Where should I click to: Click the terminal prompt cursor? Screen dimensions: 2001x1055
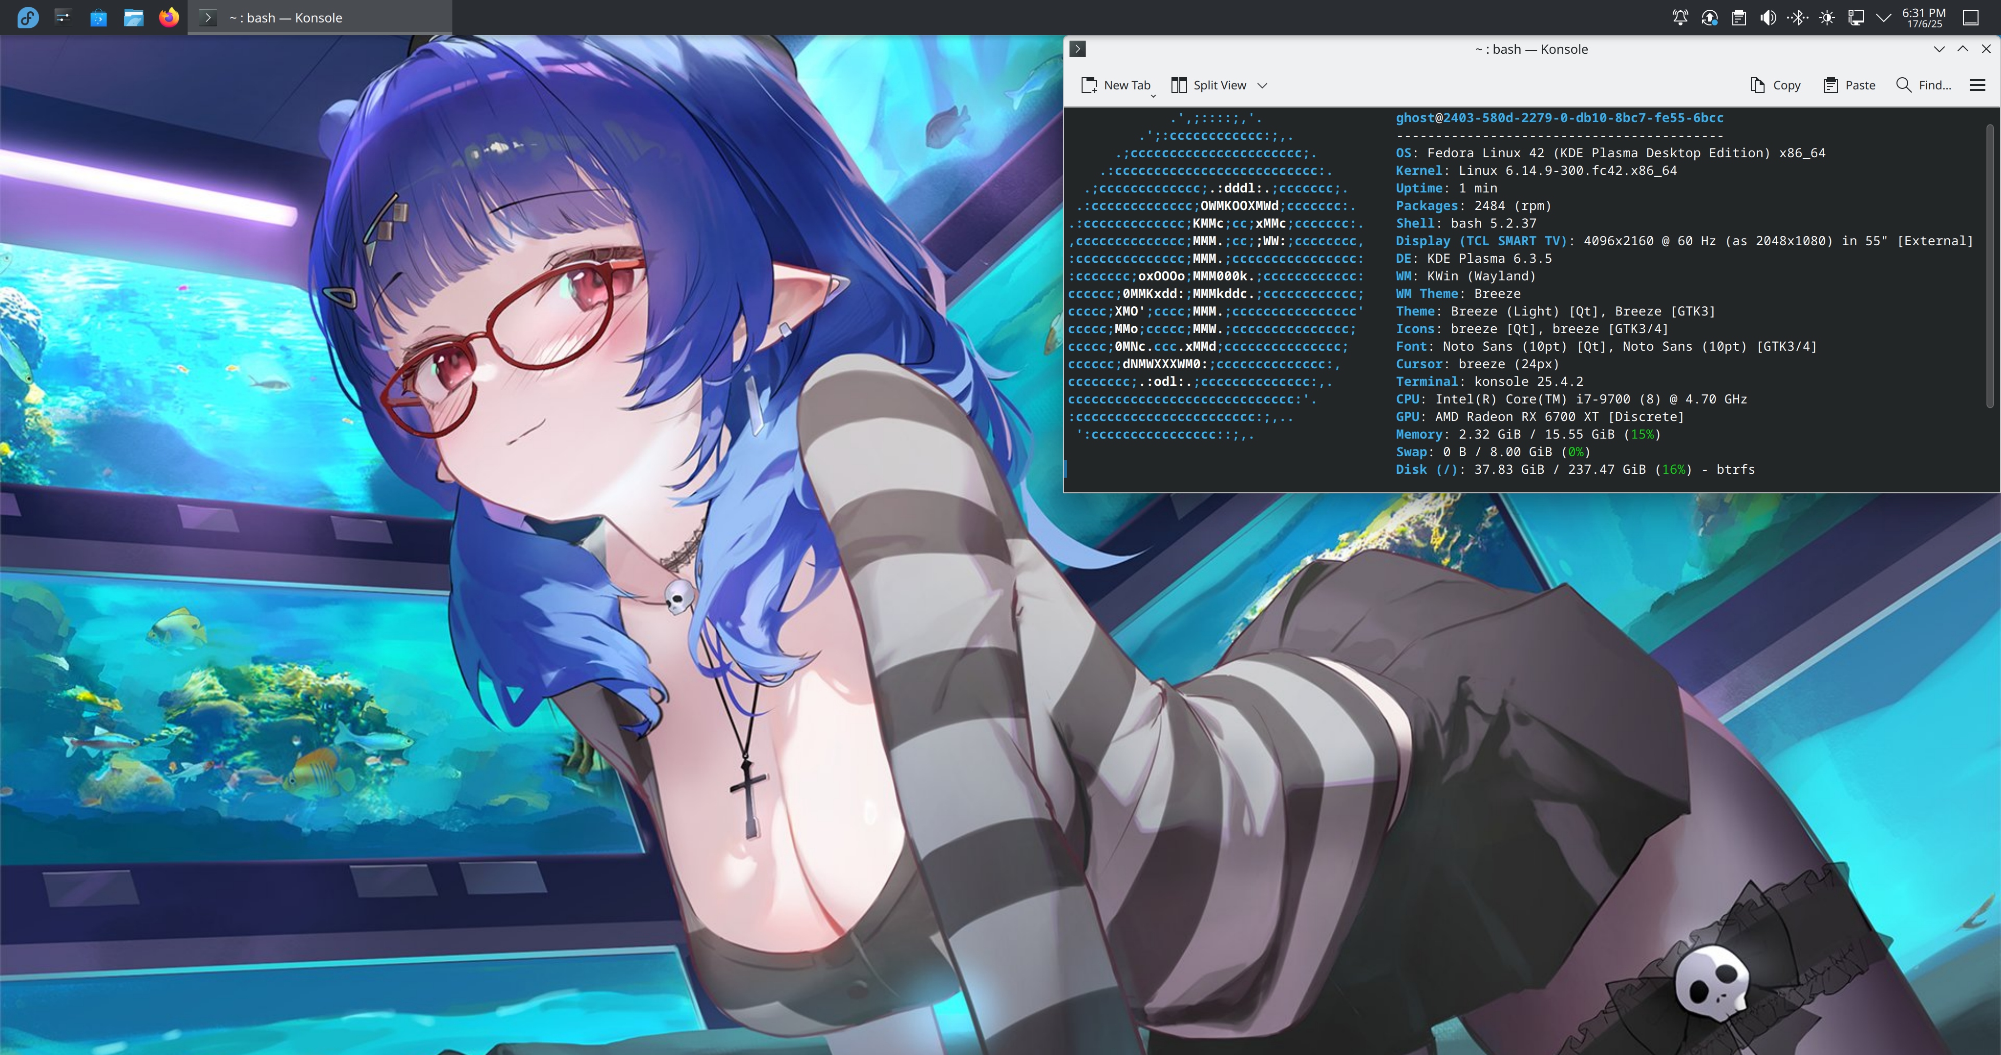pyautogui.click(x=1066, y=469)
